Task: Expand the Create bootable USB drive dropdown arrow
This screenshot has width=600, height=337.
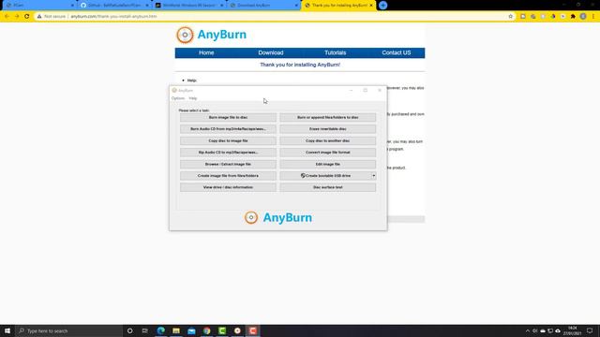Action: 374,176
